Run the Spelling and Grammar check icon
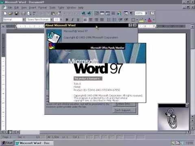Screen dimensions: 195x146 (x=35, y=13)
